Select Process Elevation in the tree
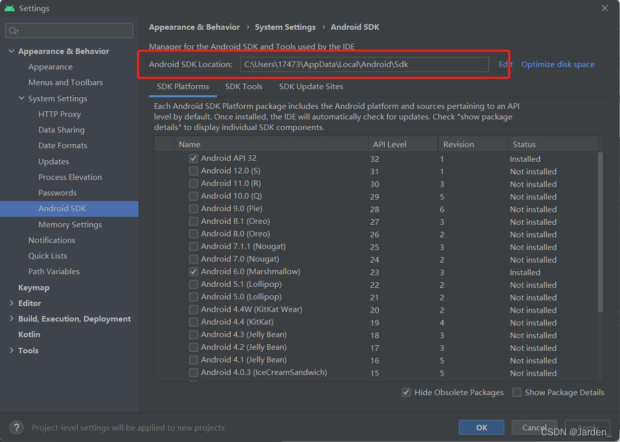 70,177
